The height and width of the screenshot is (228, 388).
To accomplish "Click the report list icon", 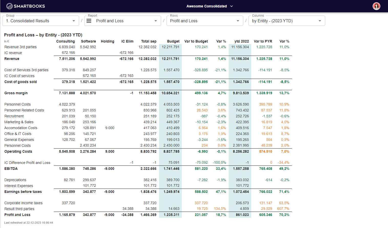I will point(89,21).
